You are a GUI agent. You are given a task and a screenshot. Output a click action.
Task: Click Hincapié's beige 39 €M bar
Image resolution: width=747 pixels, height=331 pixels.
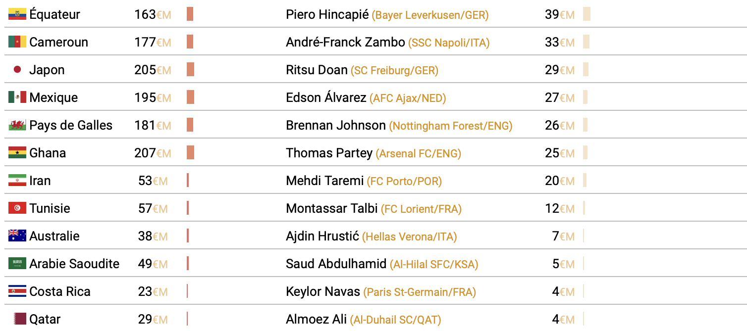(x=587, y=14)
